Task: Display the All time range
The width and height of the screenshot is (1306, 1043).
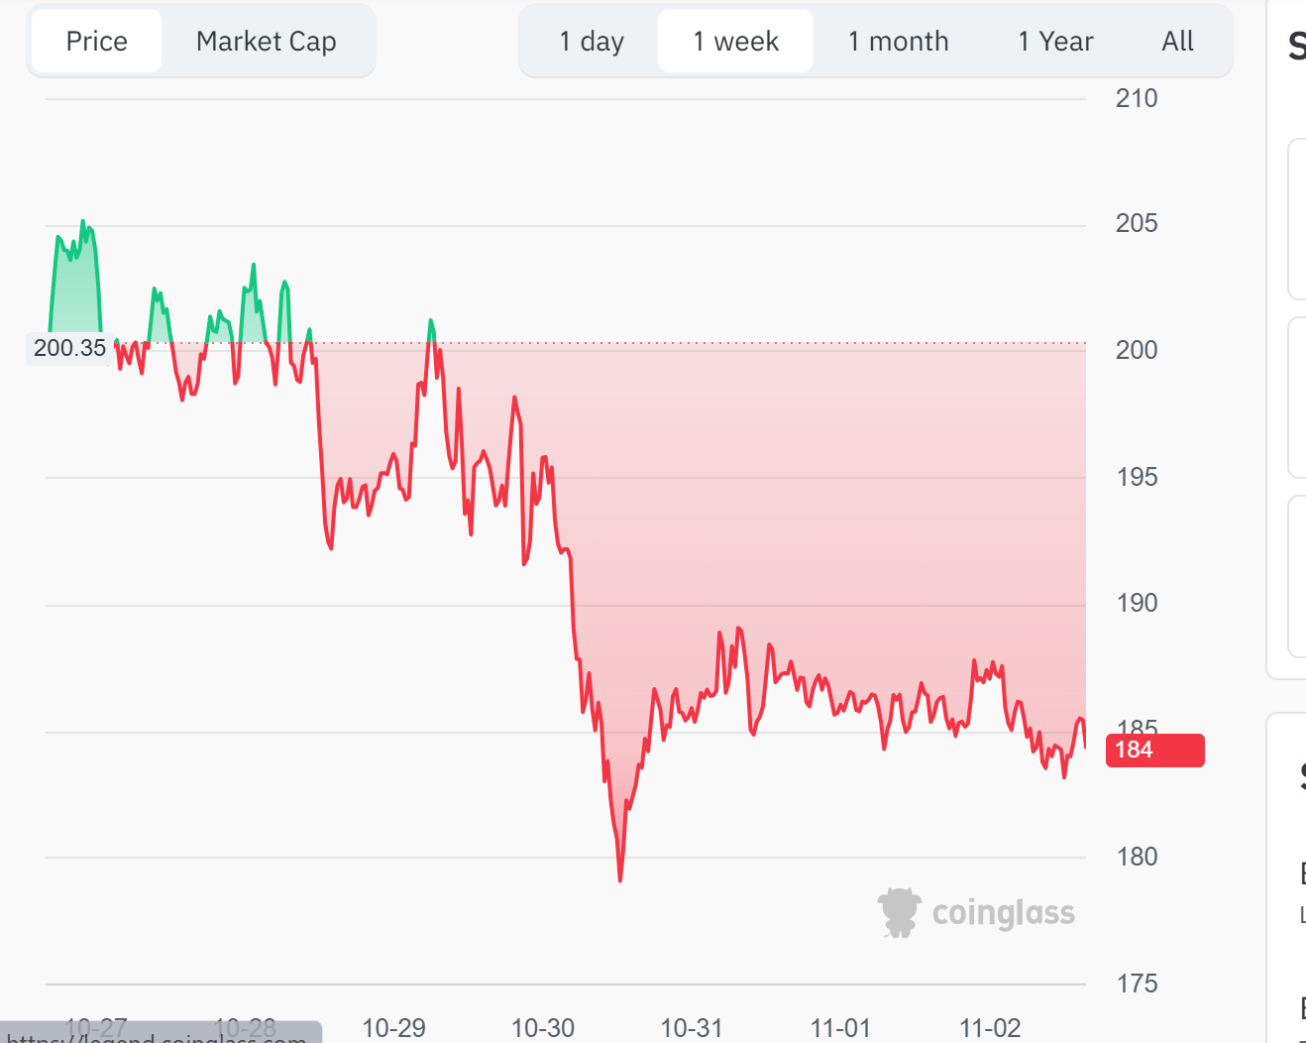Action: [1177, 42]
